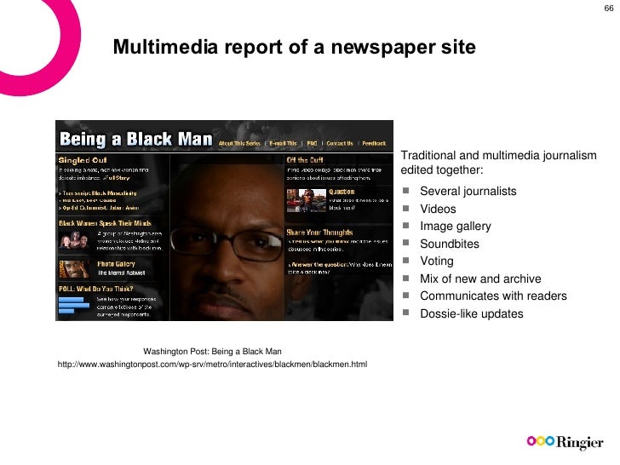This screenshot has width=620, height=465.
Task: Open the 'Off the Cuff' section
Action: pos(305,160)
